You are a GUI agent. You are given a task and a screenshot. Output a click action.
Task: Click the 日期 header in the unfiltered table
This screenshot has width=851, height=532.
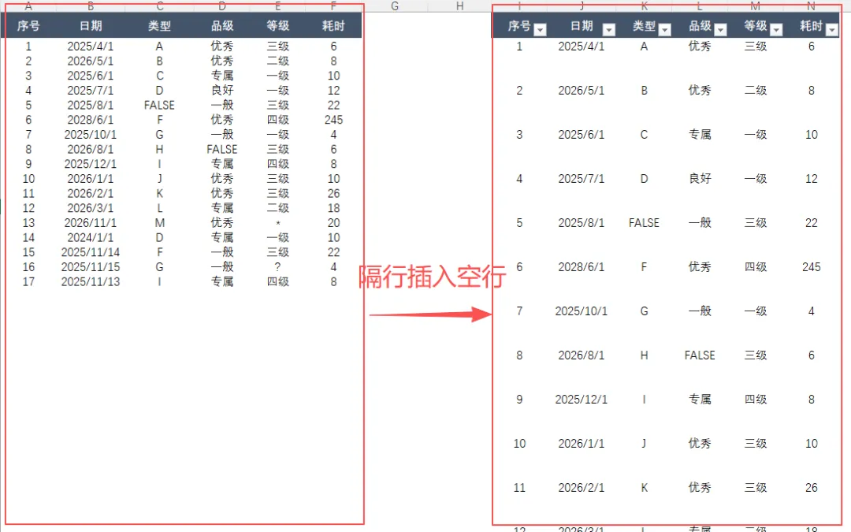(x=91, y=26)
